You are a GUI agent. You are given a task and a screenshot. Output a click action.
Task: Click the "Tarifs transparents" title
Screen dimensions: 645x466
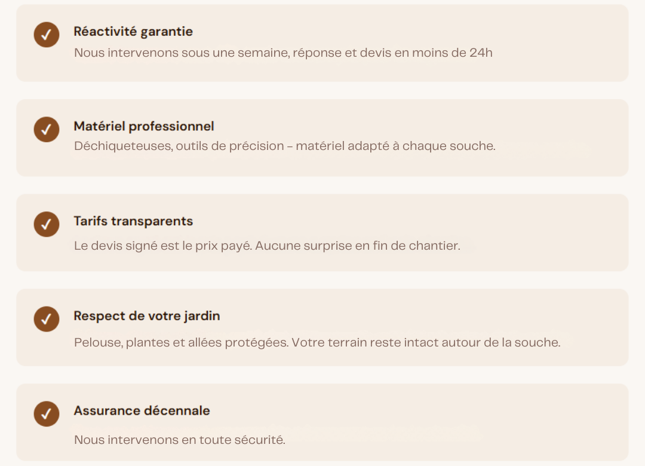pyautogui.click(x=133, y=221)
